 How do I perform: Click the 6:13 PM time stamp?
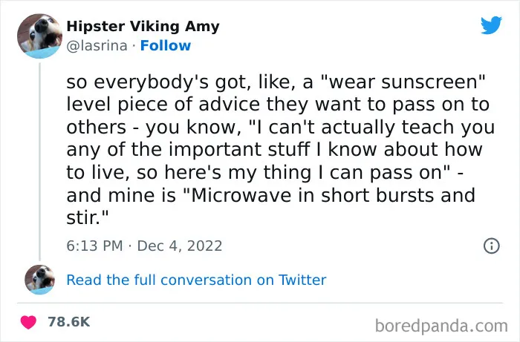(x=94, y=246)
